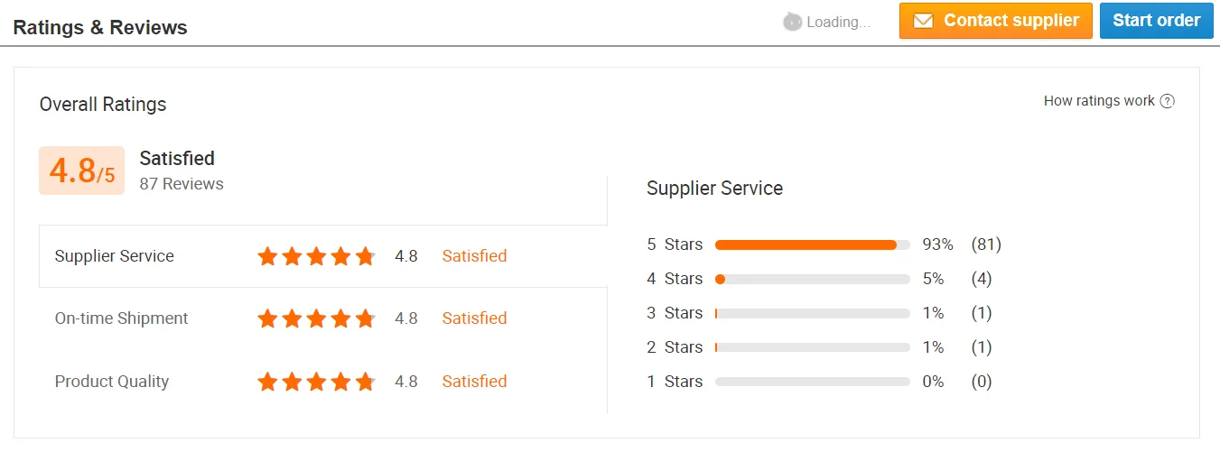
Task: Click the question mark help icon
Action: point(1168,101)
